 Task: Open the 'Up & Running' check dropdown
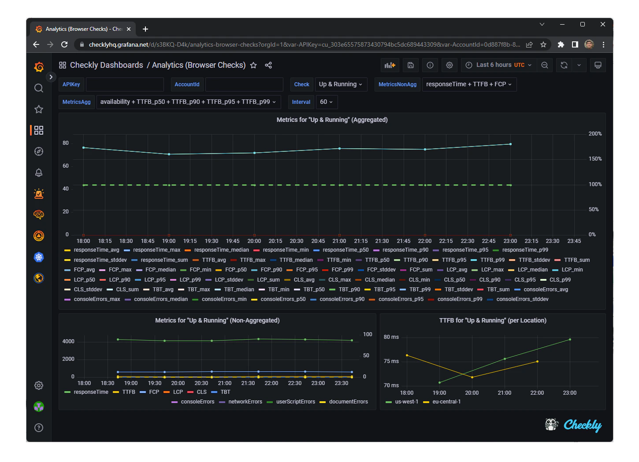[341, 84]
